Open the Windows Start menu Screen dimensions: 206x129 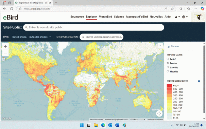(82, 125)
